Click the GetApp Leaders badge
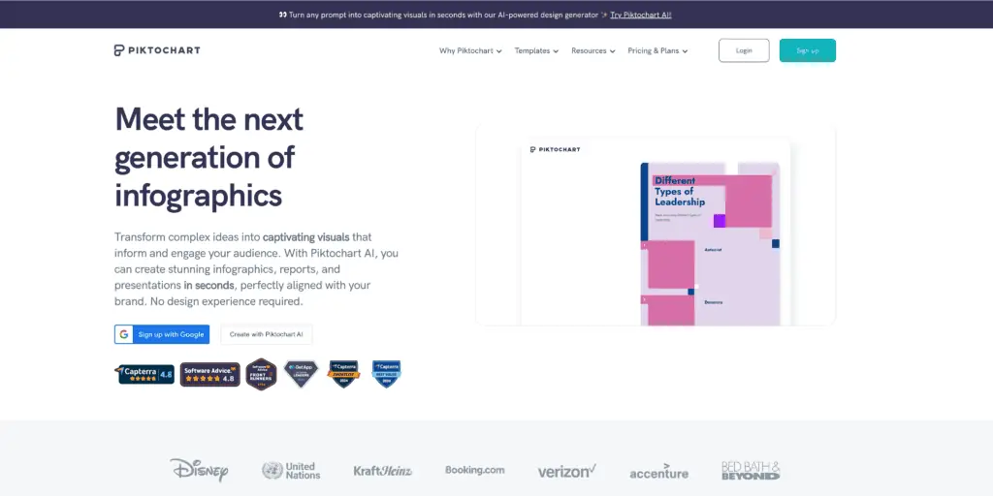Image resolution: width=993 pixels, height=496 pixels. 301,374
